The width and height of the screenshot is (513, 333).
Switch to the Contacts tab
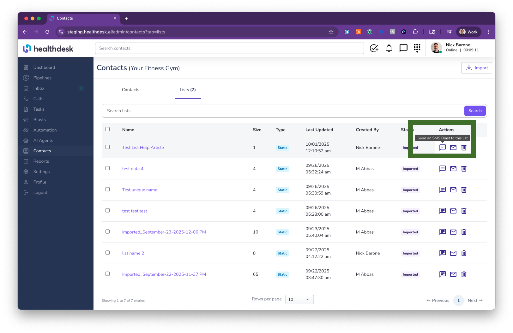pyautogui.click(x=130, y=90)
